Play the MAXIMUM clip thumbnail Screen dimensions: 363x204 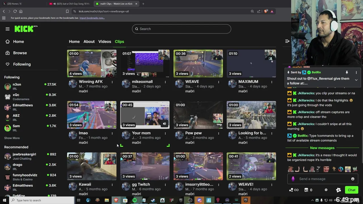pyautogui.click(x=251, y=63)
